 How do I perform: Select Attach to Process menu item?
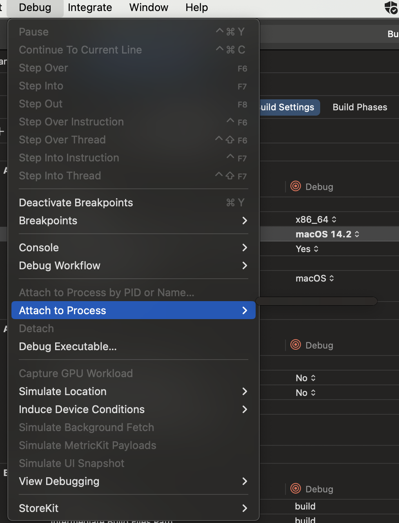pyautogui.click(x=134, y=311)
